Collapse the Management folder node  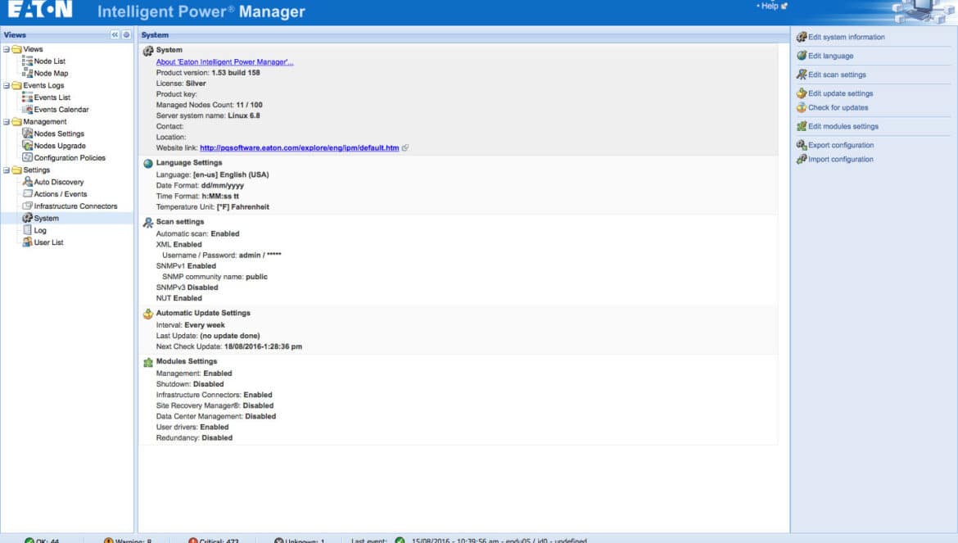tap(7, 122)
